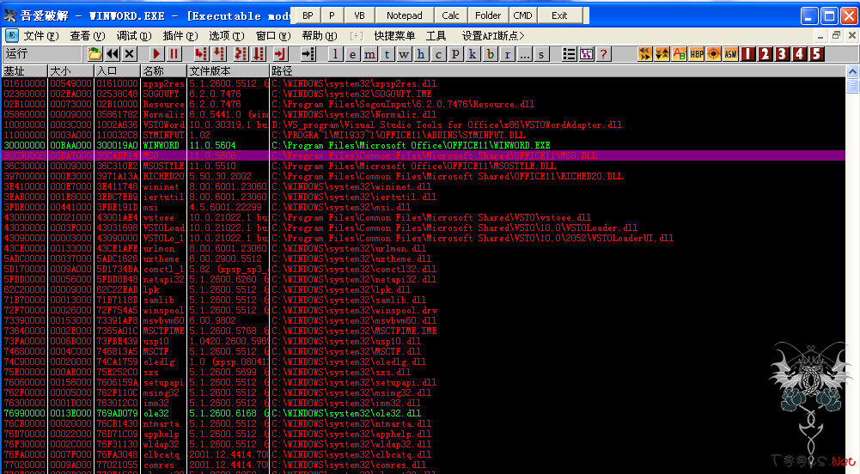
Task: Sort modules by the 名称 column header
Action: [164, 71]
